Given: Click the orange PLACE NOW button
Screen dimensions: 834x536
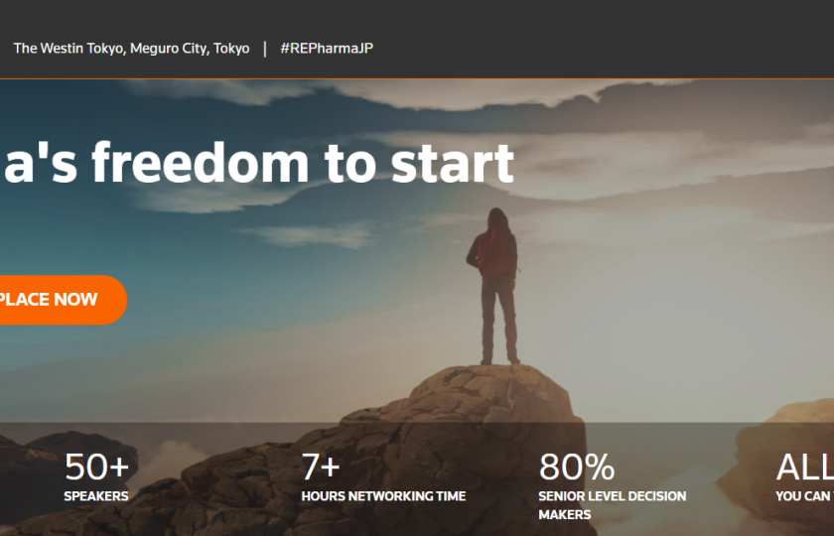Looking at the screenshot, I should pos(63,300).
